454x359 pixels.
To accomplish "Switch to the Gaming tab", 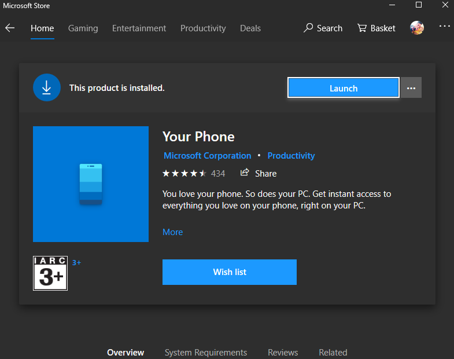I will click(x=83, y=28).
